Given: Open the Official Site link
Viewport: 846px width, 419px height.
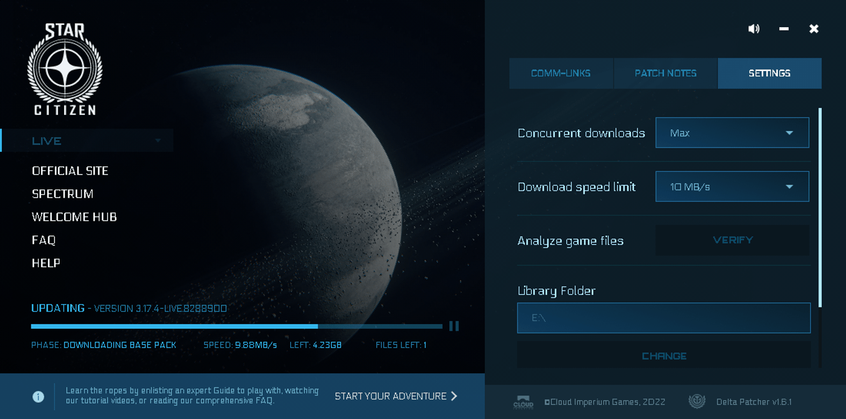Looking at the screenshot, I should [70, 171].
